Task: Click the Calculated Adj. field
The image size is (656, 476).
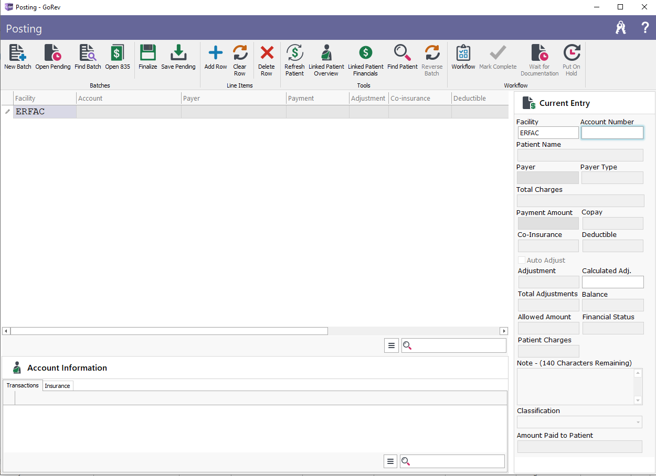Action: click(x=612, y=282)
